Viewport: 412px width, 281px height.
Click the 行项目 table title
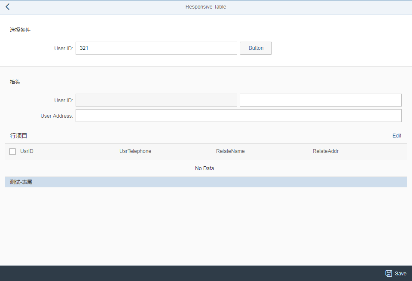click(x=18, y=136)
